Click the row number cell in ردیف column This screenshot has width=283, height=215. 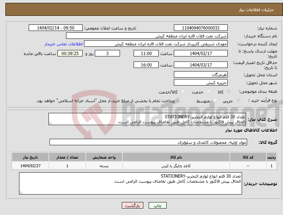272,166
